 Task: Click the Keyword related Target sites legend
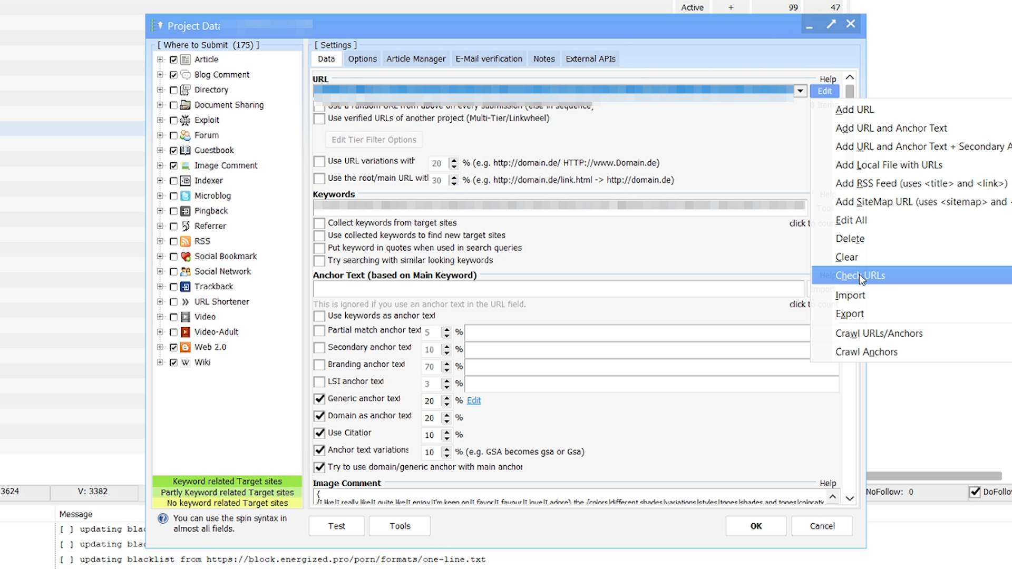click(x=227, y=481)
